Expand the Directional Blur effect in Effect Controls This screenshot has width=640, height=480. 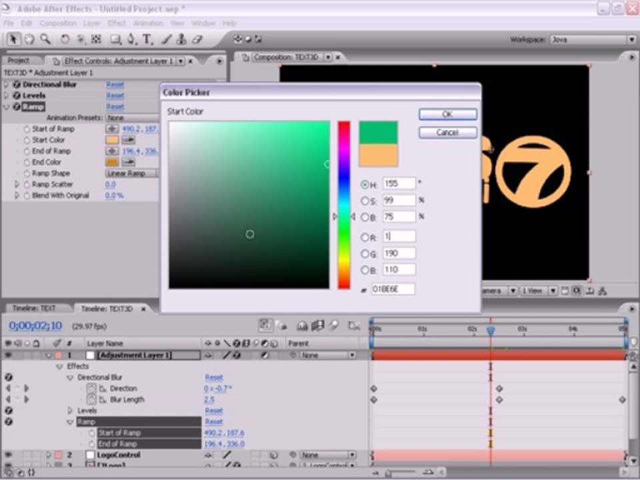pyautogui.click(x=6, y=85)
